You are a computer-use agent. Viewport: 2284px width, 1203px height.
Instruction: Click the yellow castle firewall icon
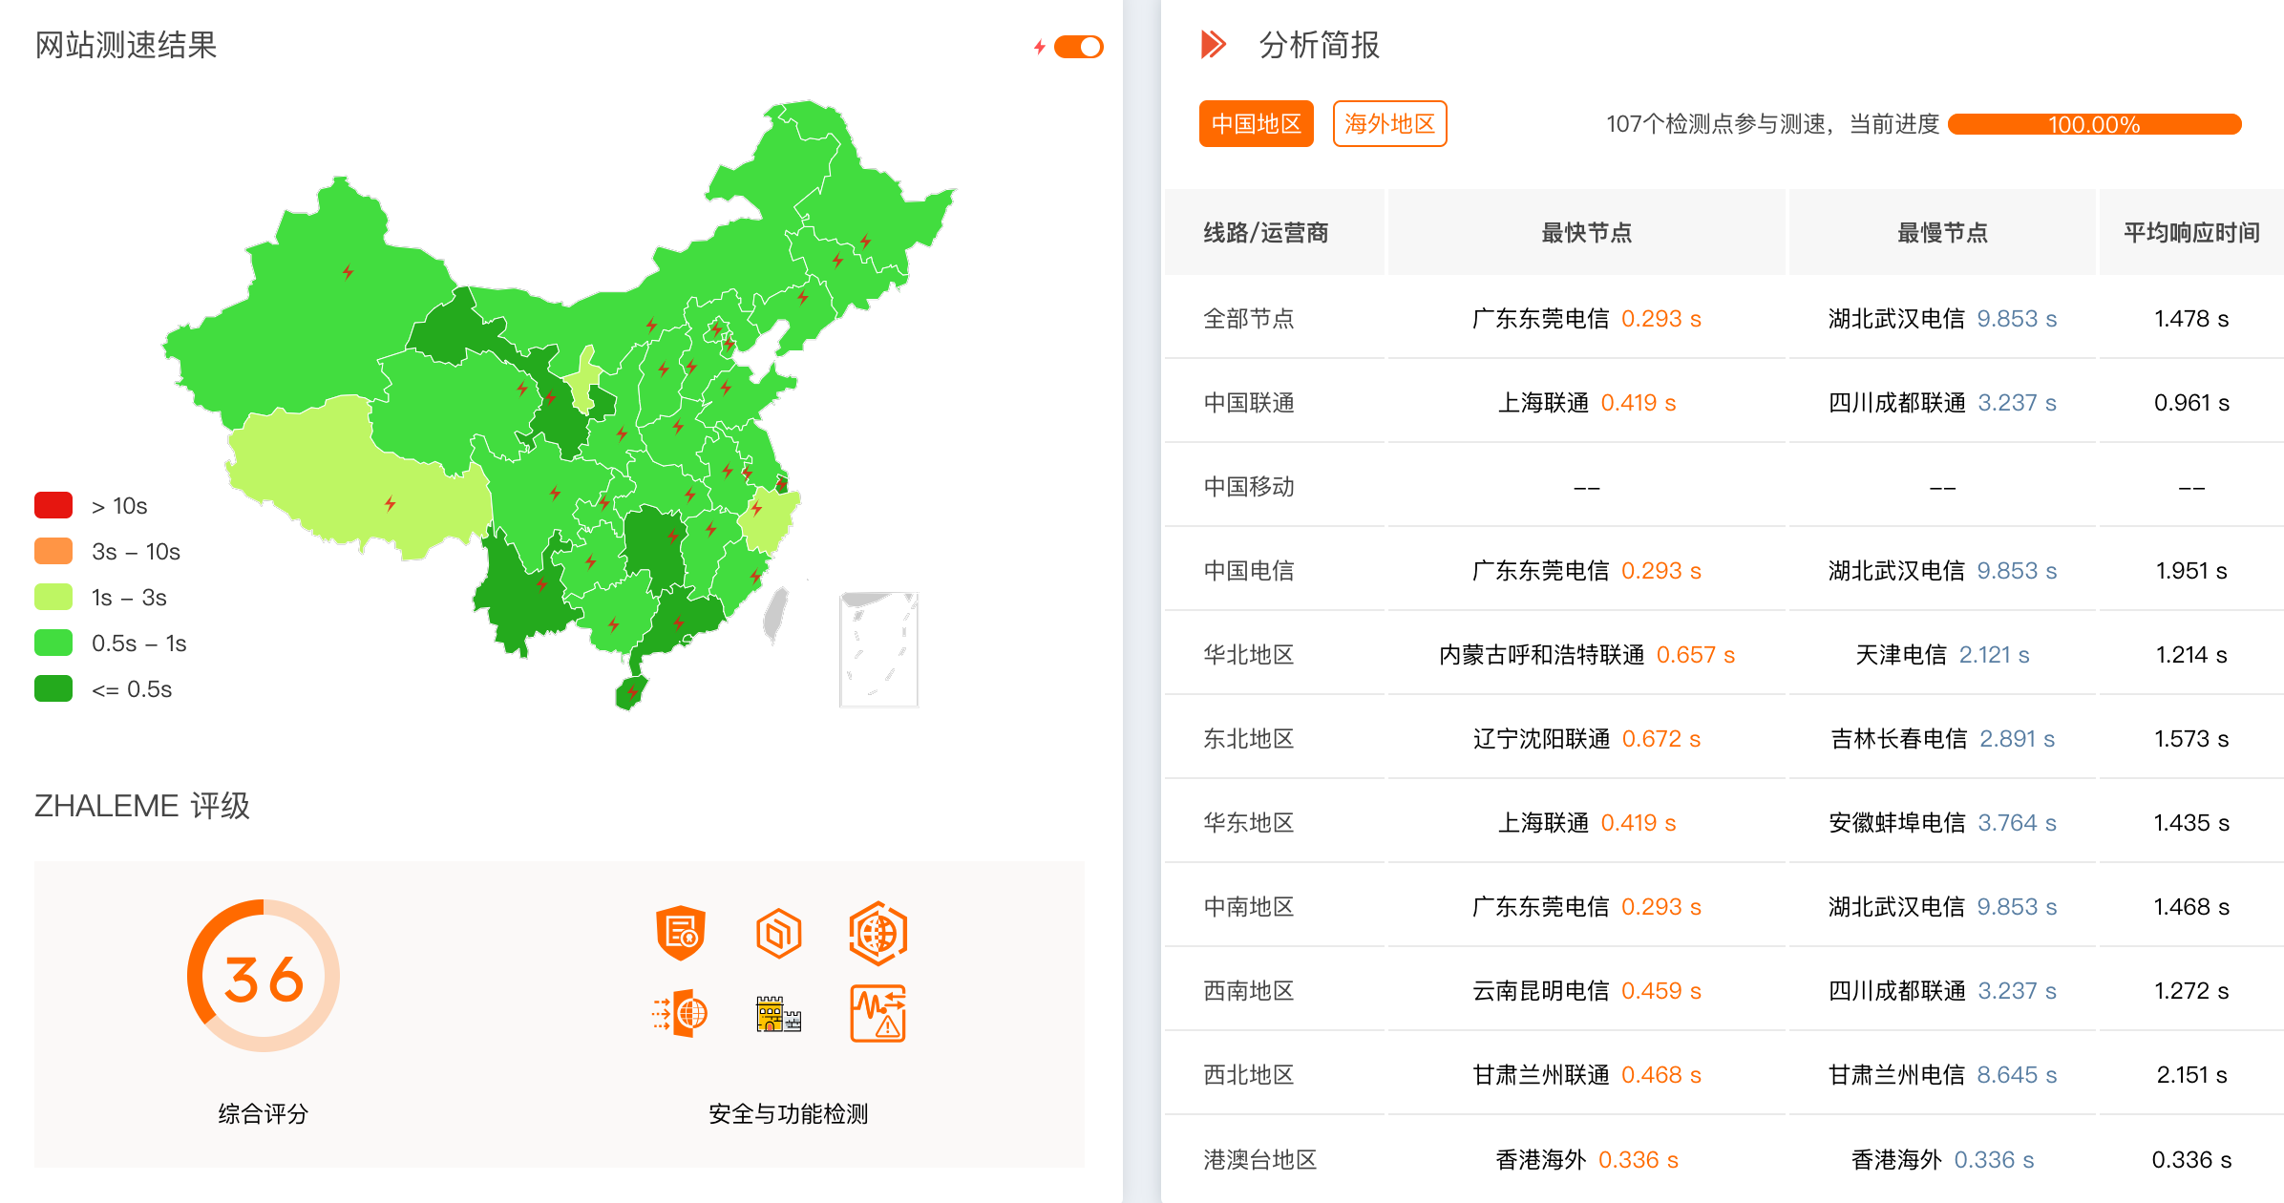[778, 1013]
